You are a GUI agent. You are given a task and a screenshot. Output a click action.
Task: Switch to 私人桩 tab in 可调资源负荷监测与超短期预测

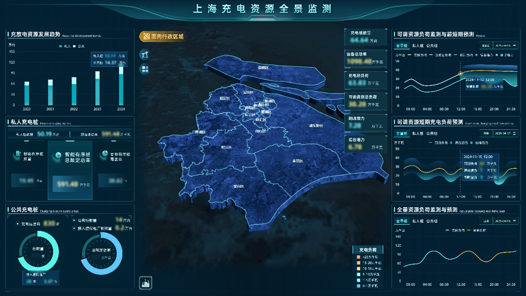(418, 46)
